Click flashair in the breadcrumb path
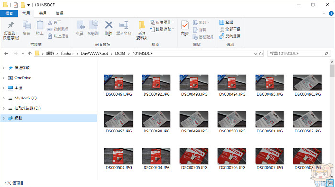The image size is (335, 187). click(x=67, y=54)
